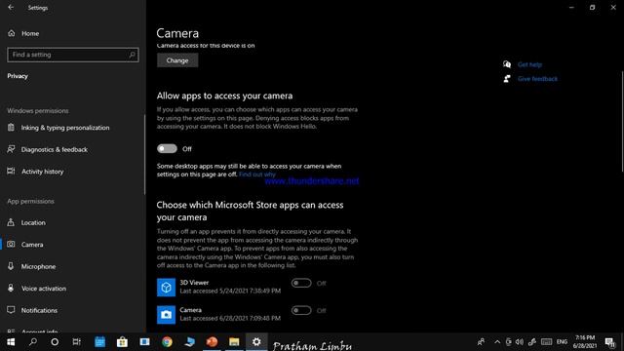Open the Give feedback link
624x351 pixels.
(x=537, y=79)
